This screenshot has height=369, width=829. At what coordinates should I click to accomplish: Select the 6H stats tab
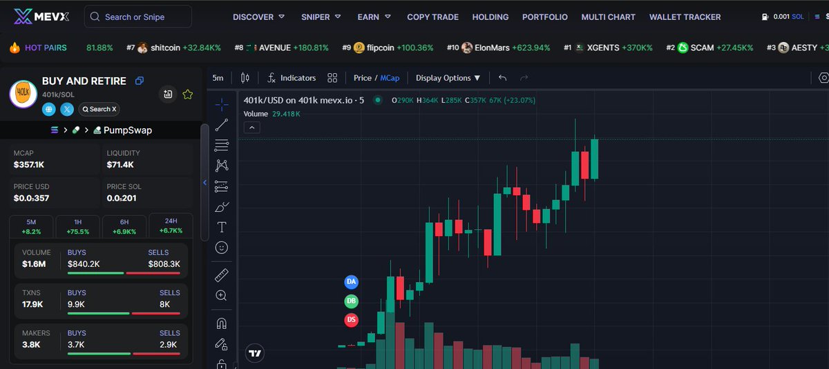tap(124, 226)
